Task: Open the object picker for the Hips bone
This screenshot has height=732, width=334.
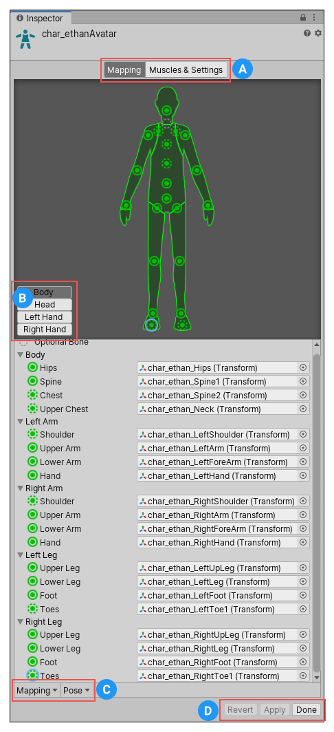Action: 303,368
